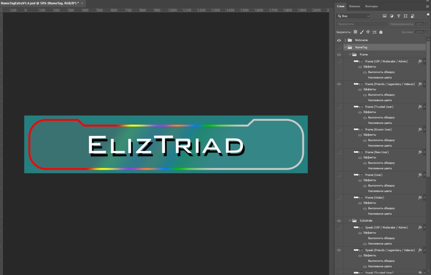Hide the Nickname group
The image size is (431, 275).
click(339, 40)
